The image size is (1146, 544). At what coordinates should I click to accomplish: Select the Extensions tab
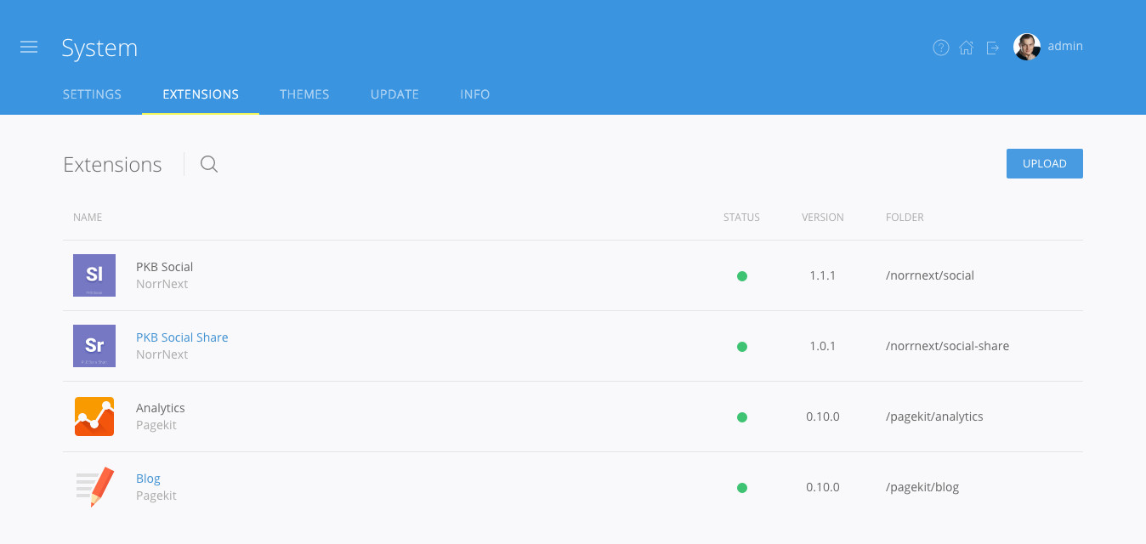point(201,94)
